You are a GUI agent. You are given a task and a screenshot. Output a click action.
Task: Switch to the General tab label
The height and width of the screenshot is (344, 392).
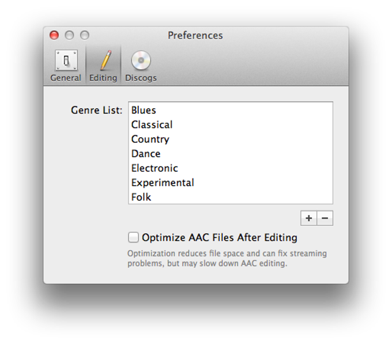tap(66, 78)
